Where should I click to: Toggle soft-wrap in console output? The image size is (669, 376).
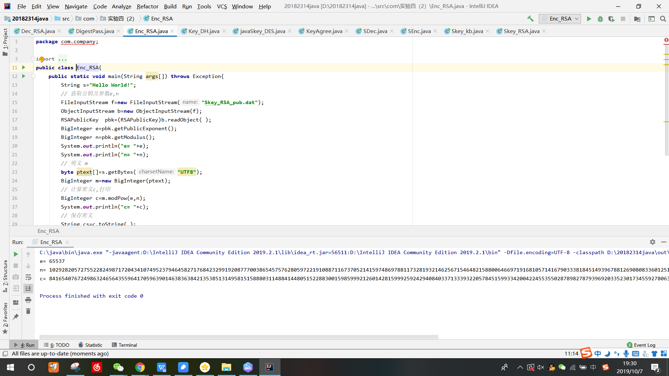[x=28, y=277]
